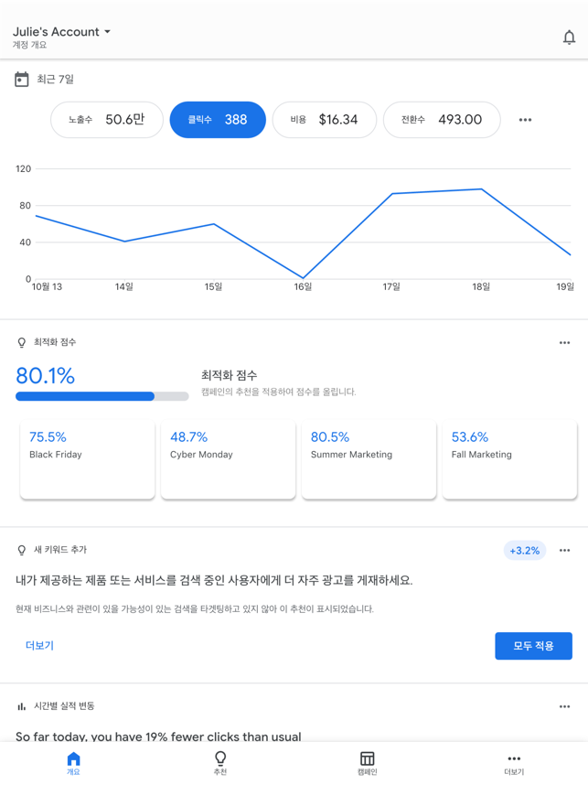Image resolution: width=588 pixels, height=785 pixels.
Task: Open the Cyber Monday campaign card
Action: click(x=229, y=459)
